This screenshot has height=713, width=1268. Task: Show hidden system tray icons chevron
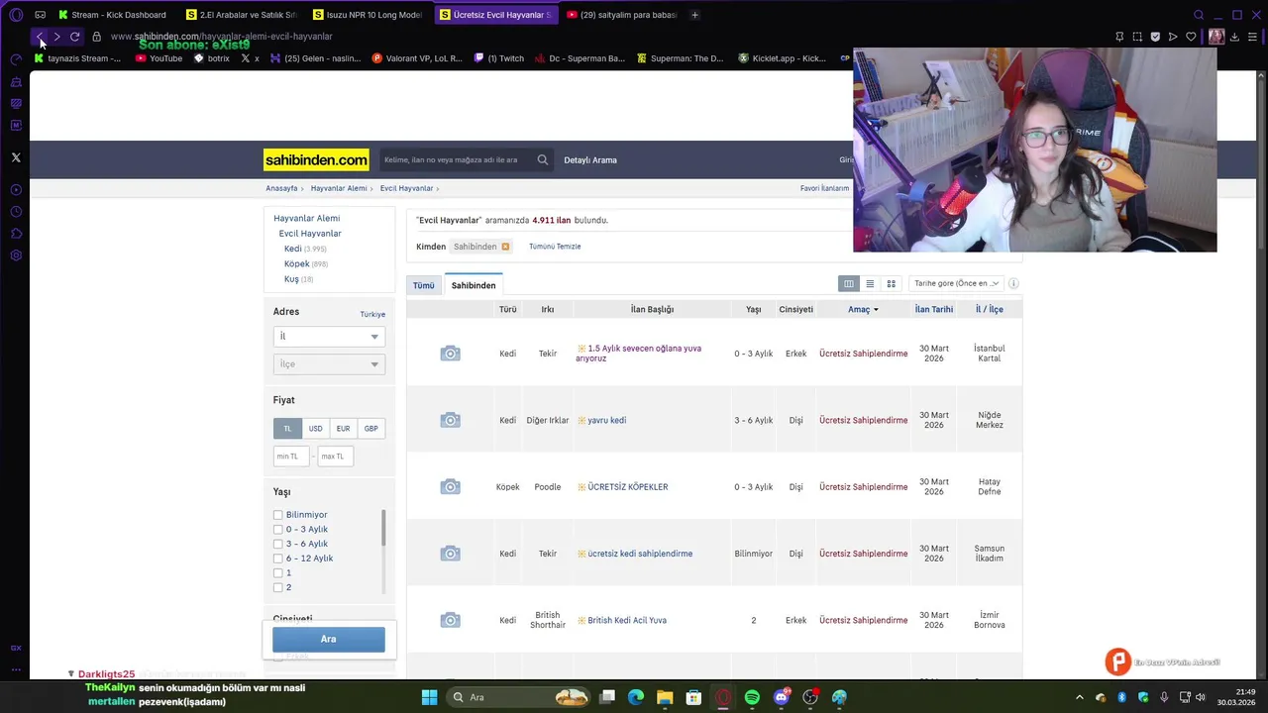point(1080,697)
